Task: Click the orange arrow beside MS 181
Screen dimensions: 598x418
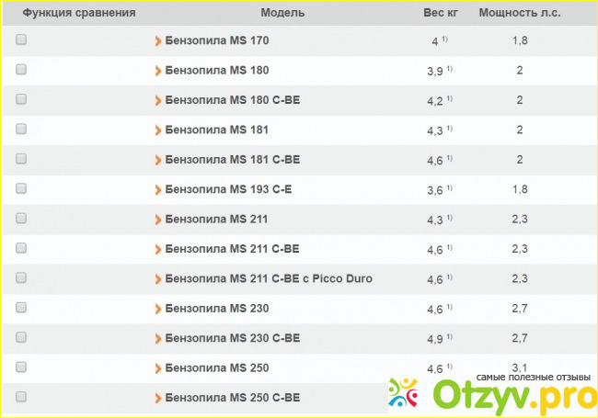Action: pos(158,130)
